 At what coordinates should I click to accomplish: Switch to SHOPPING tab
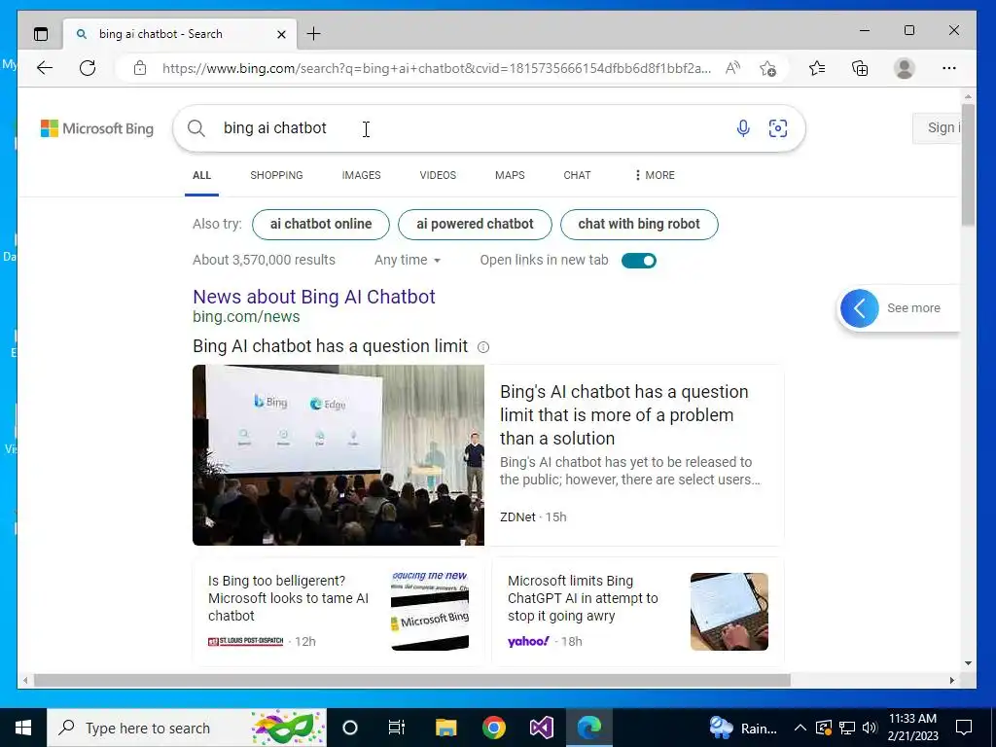click(x=276, y=175)
